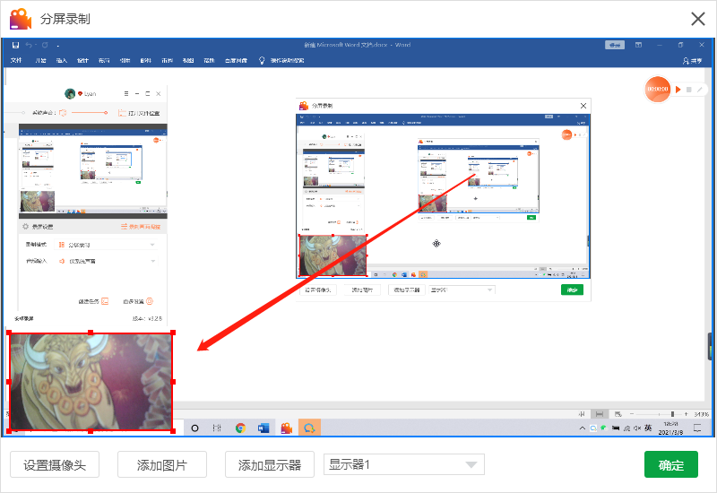Open the 文件 tab in Word ribbon
This screenshot has width=717, height=493.
click(16, 61)
